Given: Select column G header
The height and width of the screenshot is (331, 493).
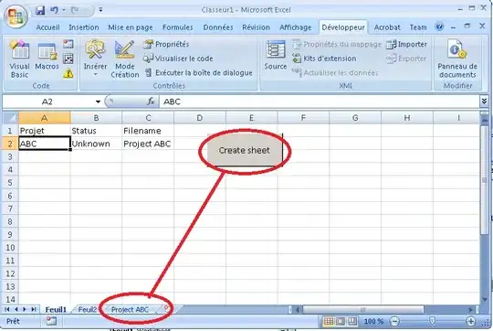Looking at the screenshot, I should click(x=355, y=118).
